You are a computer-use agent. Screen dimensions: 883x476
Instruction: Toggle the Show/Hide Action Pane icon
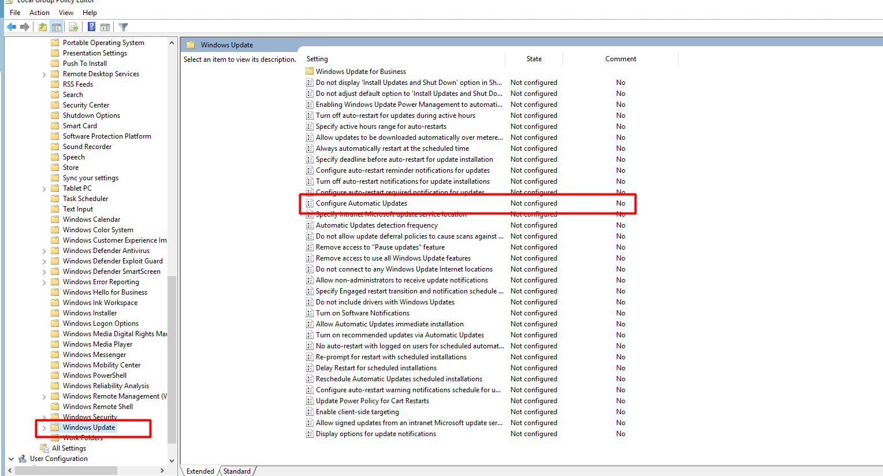(x=105, y=27)
